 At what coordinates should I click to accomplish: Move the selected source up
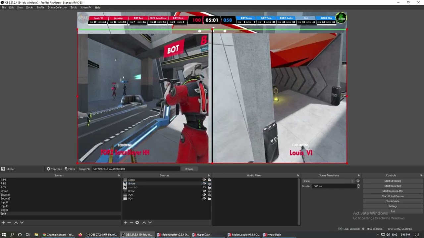pos(144,222)
